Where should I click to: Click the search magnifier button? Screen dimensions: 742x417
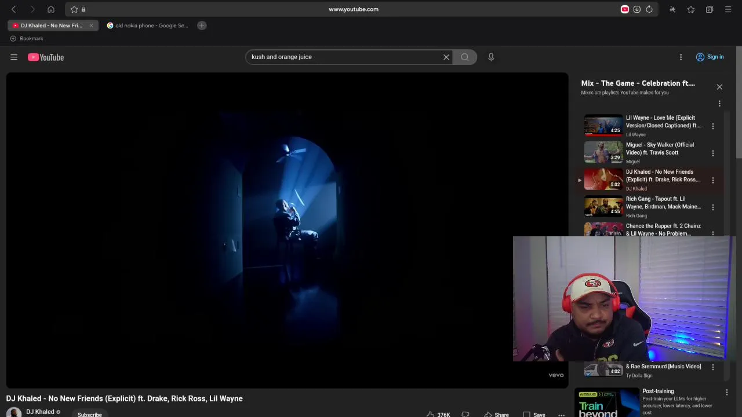(465, 57)
